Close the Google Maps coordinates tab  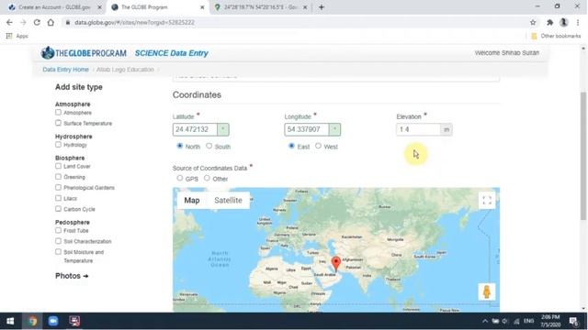(305, 7)
